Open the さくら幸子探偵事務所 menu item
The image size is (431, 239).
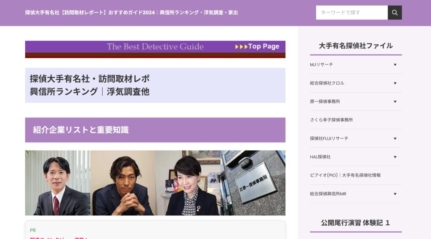pos(331,120)
